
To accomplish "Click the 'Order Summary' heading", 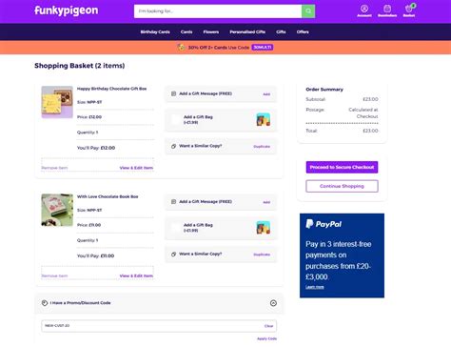I will 324,90.
